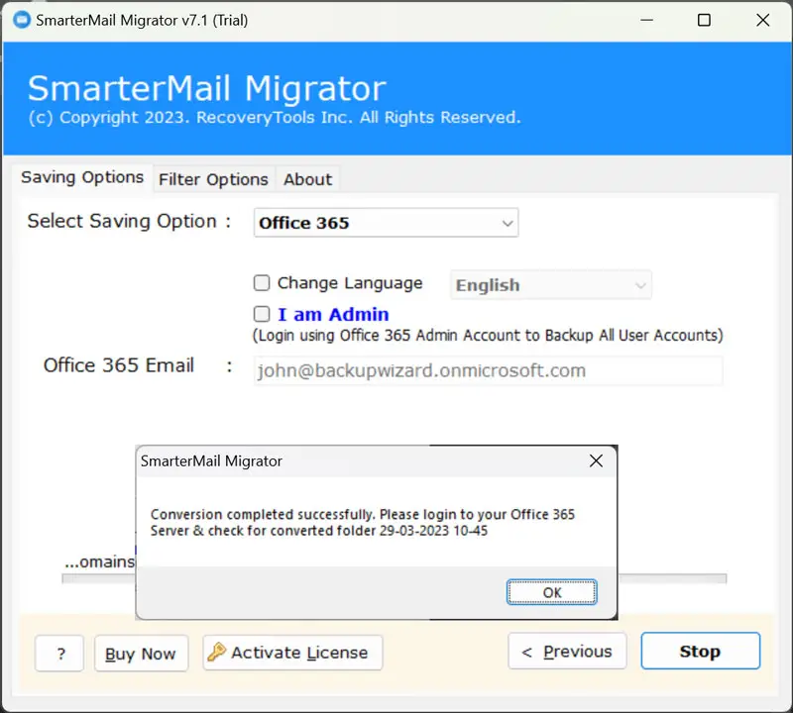Click the SmarterMail Migrator banner heading
The height and width of the screenshot is (713, 793).
pyautogui.click(x=207, y=89)
